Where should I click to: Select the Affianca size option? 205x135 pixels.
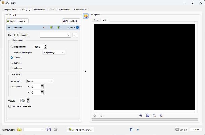(x=12, y=68)
